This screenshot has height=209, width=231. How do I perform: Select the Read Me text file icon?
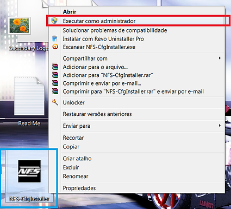point(29,96)
